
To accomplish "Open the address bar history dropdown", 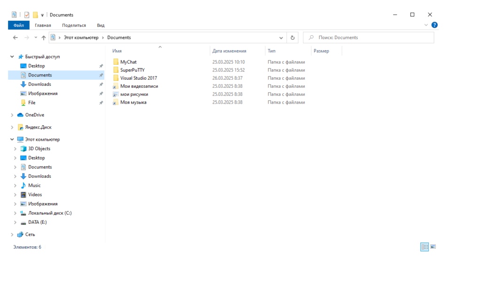I will click(x=281, y=38).
